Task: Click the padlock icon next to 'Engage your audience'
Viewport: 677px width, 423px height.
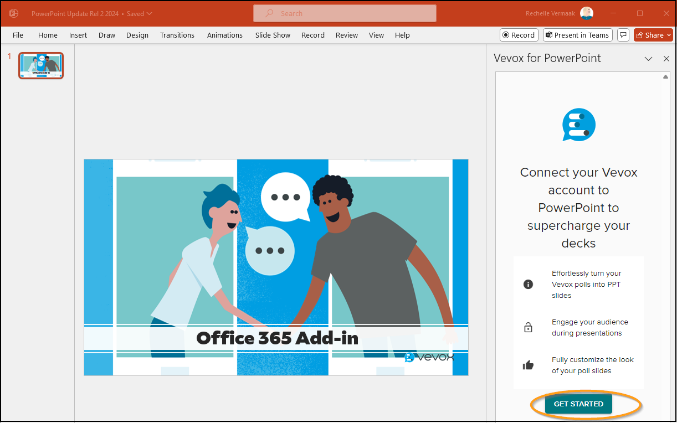Action: [528, 327]
